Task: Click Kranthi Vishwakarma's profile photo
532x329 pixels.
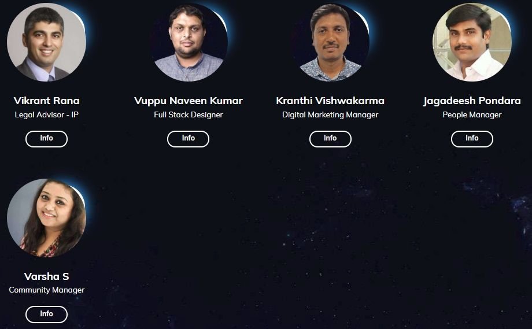Action: (x=330, y=42)
